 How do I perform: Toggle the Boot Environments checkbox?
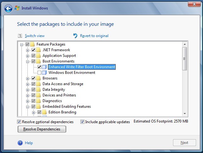(33, 61)
